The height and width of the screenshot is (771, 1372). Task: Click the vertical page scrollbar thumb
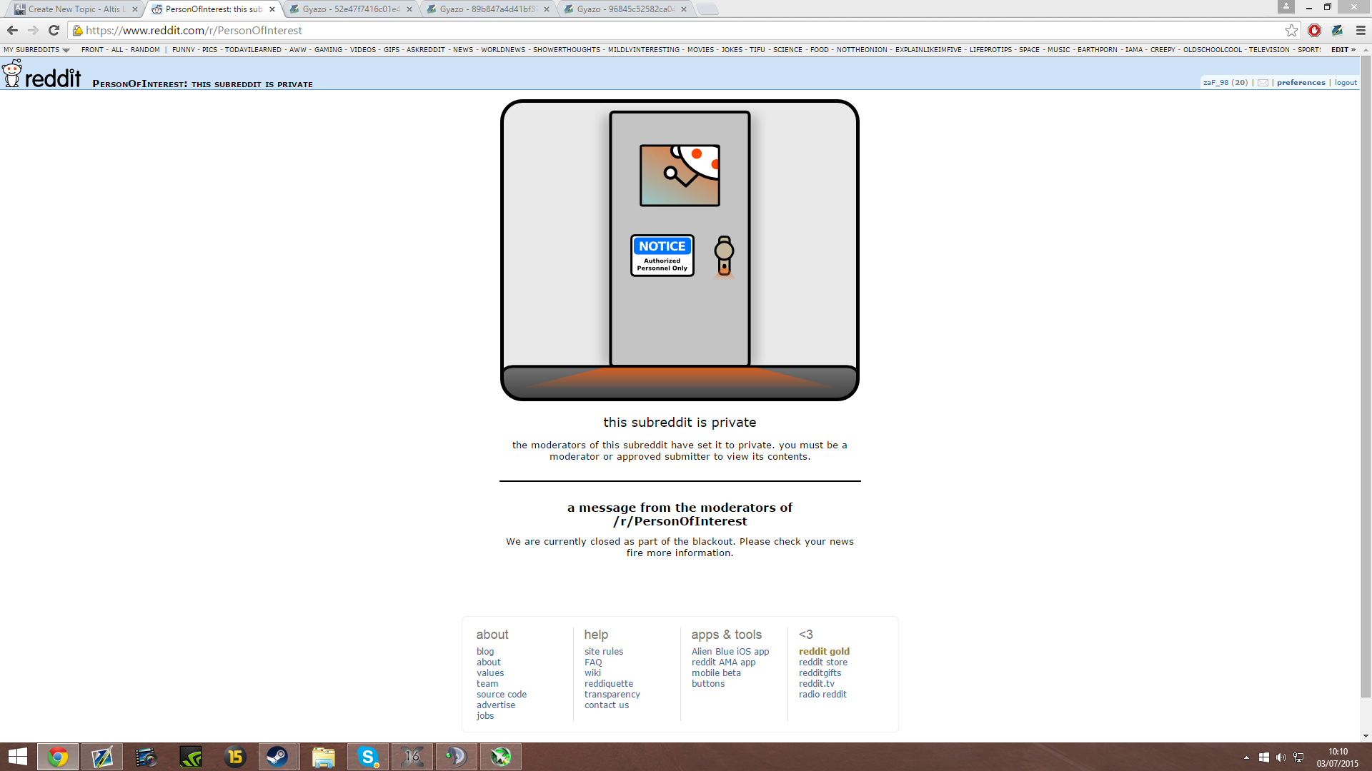[1366, 376]
